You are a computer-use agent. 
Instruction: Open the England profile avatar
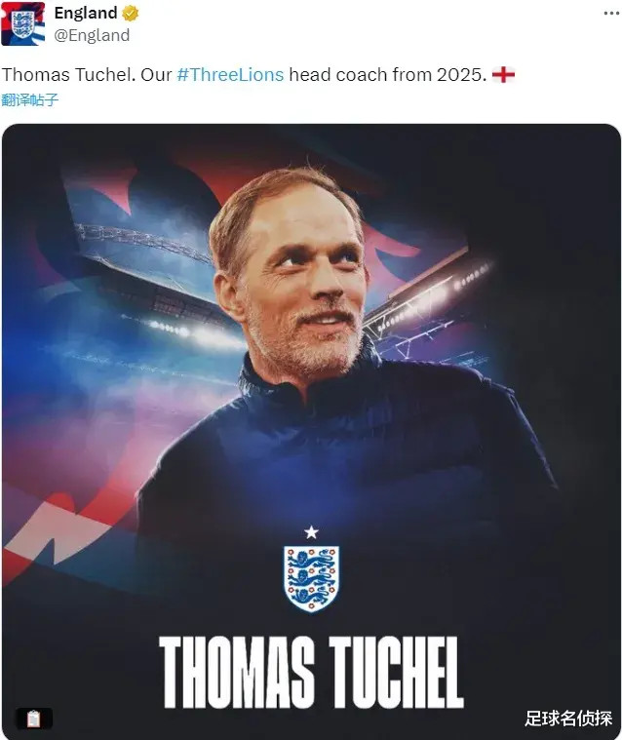[x=23, y=23]
